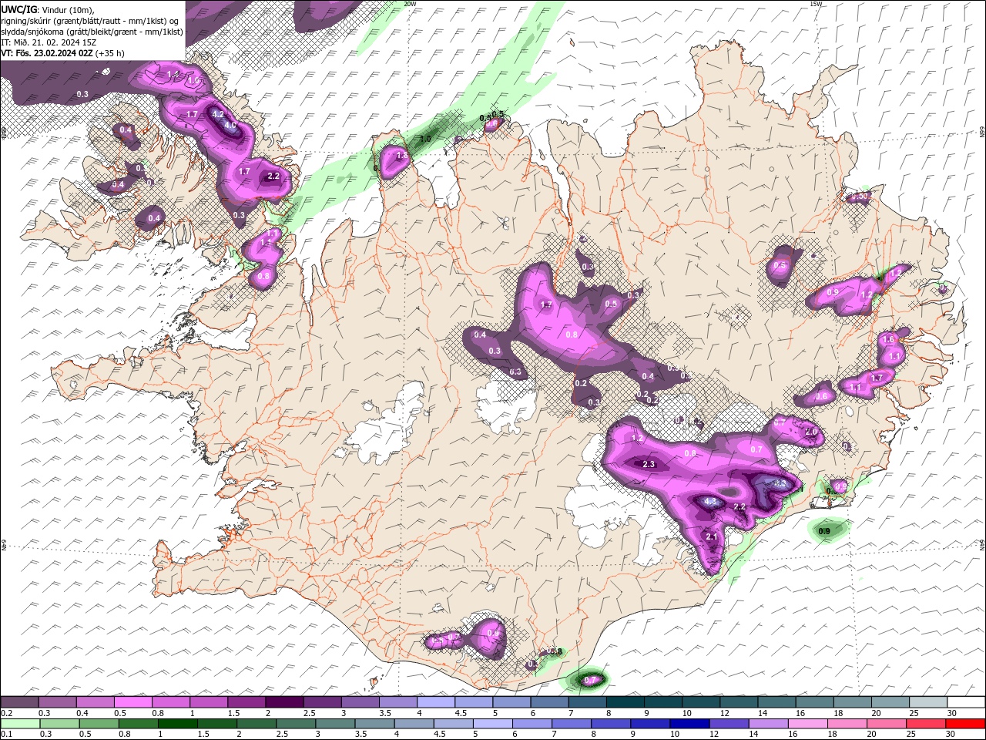The height and width of the screenshot is (740, 986).
Task: Click the '20W' longitude label
Action: [x=410, y=4]
